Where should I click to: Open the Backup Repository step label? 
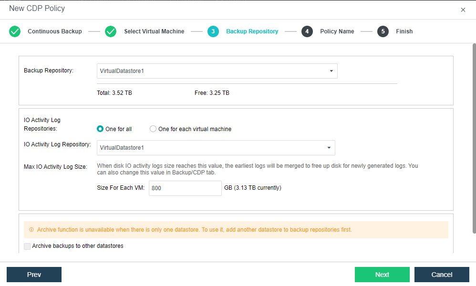point(252,31)
